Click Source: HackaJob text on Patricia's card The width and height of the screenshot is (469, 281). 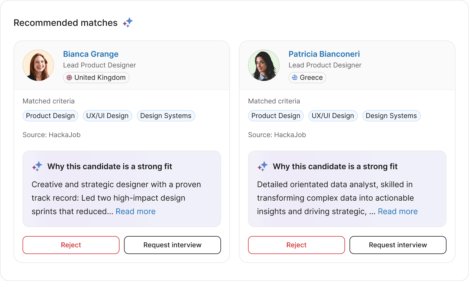[277, 135]
